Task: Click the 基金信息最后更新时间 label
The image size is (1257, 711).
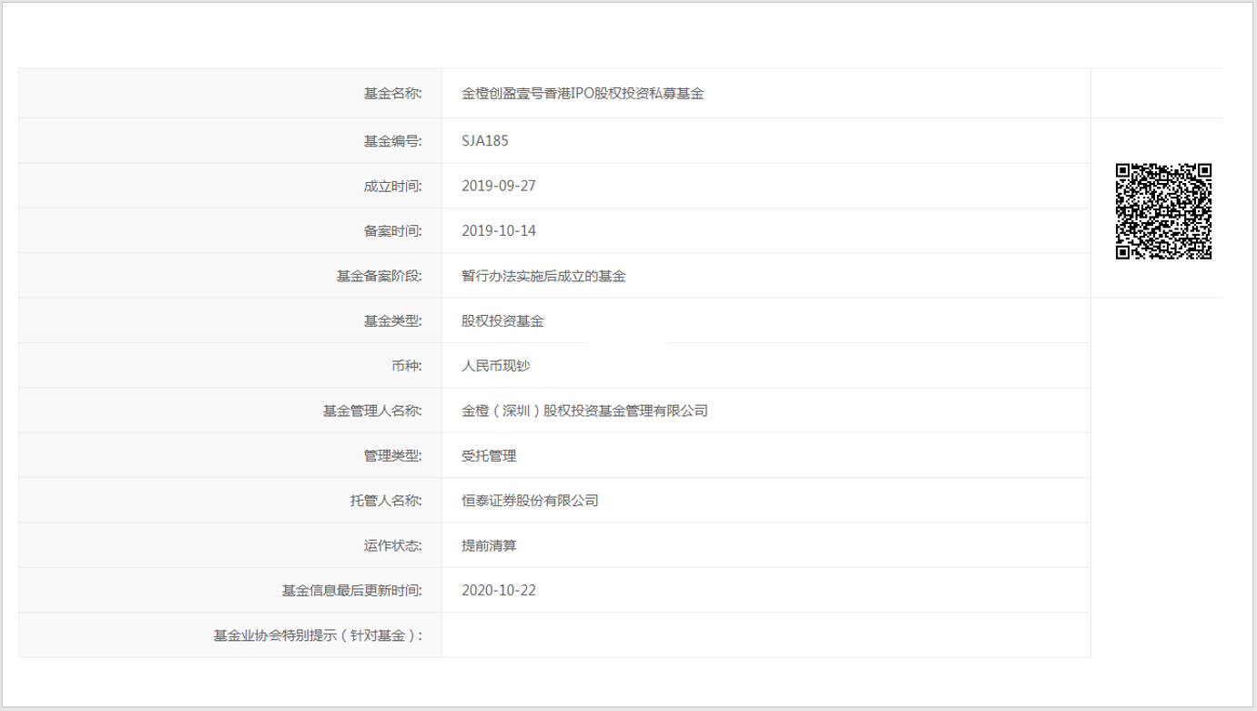Action: 352,590
